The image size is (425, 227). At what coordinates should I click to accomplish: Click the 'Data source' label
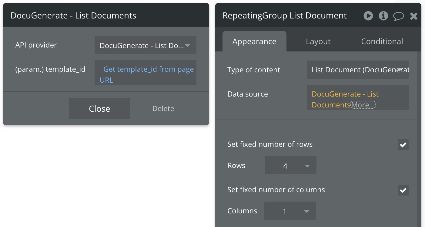[248, 94]
